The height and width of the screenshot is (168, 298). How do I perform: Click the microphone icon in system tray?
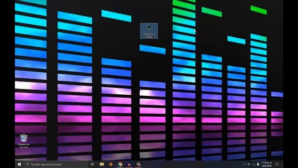[258, 164]
